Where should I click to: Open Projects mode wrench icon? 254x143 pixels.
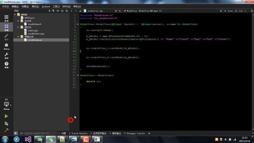pos(6,56)
